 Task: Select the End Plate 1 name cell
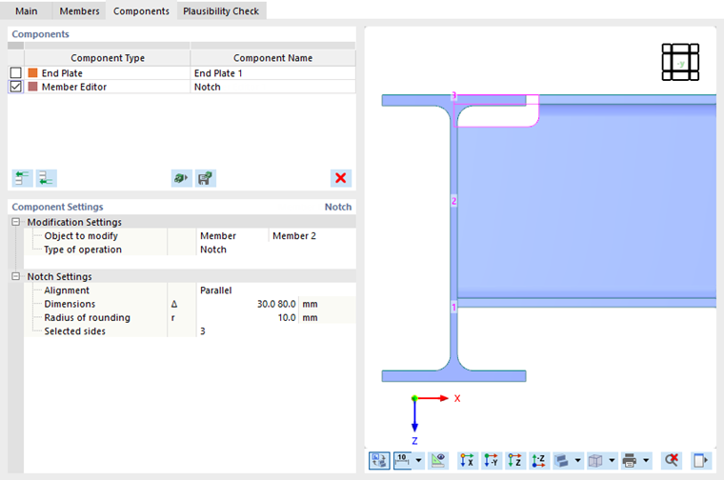pos(272,73)
